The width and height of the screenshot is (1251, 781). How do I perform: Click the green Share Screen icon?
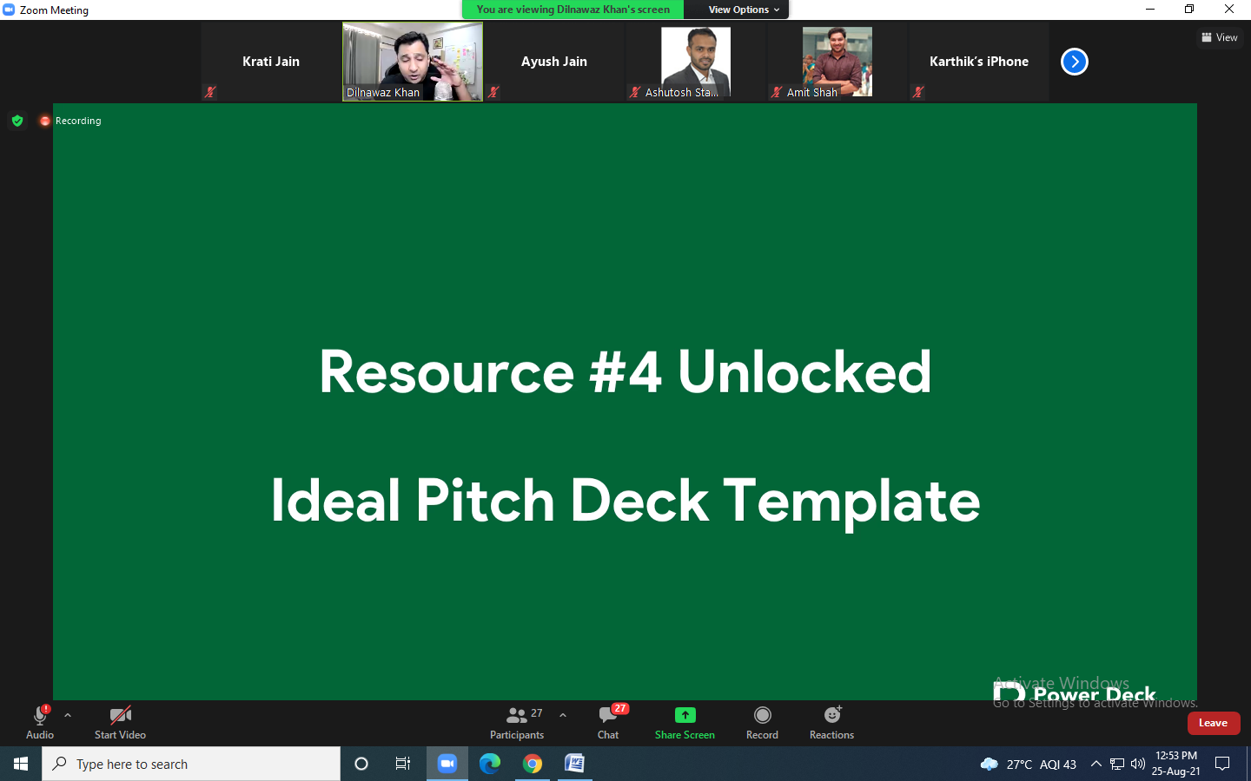click(x=685, y=715)
